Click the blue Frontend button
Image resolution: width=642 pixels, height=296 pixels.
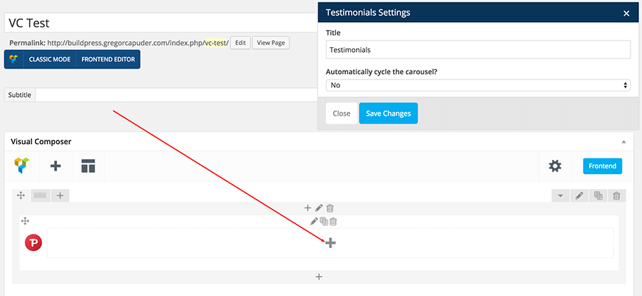tap(602, 165)
